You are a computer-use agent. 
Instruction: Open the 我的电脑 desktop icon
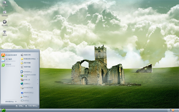pos(4,13)
